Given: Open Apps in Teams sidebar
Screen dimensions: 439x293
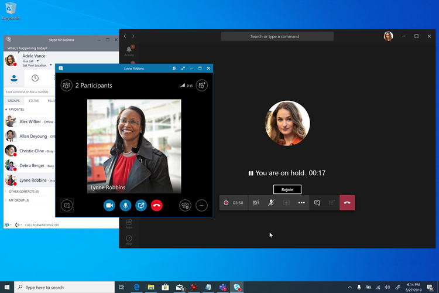Looking at the screenshot, I should coord(129,224).
